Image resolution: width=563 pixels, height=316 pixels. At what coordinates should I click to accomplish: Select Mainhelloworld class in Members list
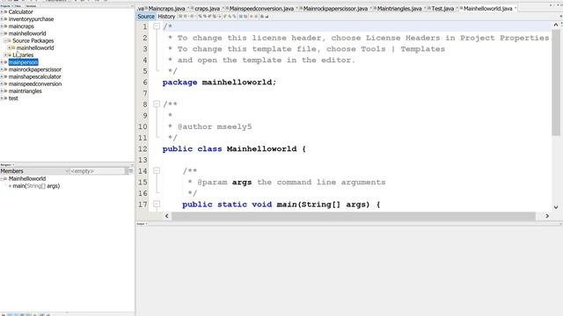27,178
